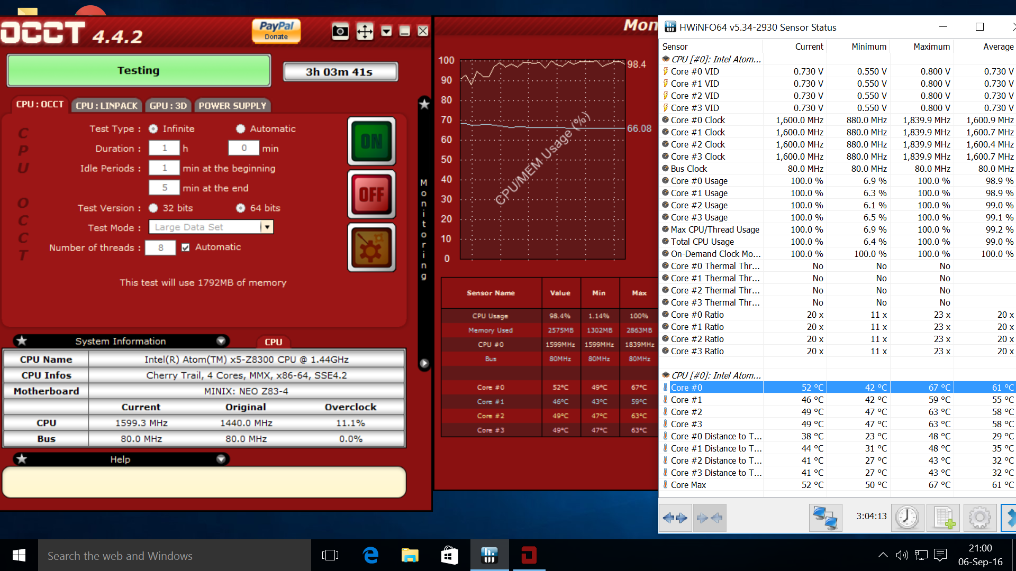1016x571 pixels.
Task: Select the highlighted Core #0 temperature row
Action: click(837, 388)
